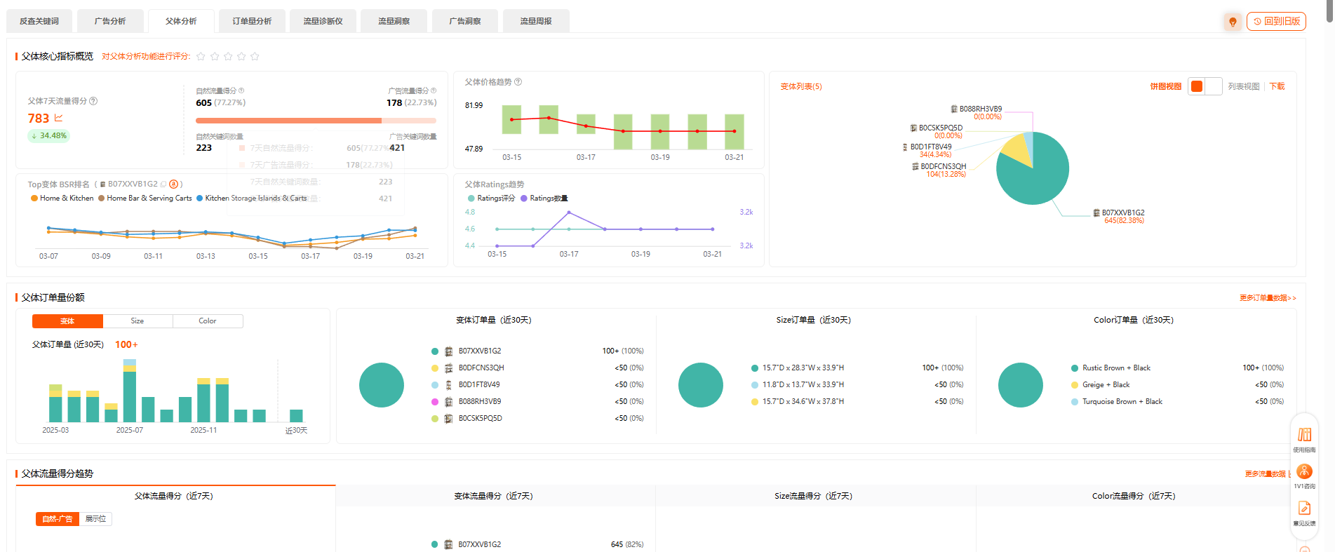Image resolution: width=1335 pixels, height=552 pixels.
Task: Click the 意见反馈 feedback icon
Action: tap(1304, 509)
